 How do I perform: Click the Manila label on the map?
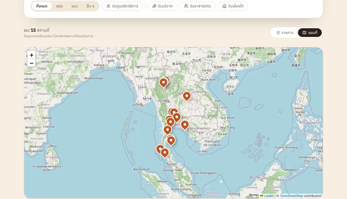300,112
